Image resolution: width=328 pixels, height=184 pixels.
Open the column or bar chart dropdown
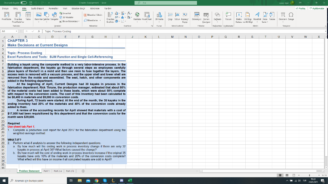tap(117, 13)
